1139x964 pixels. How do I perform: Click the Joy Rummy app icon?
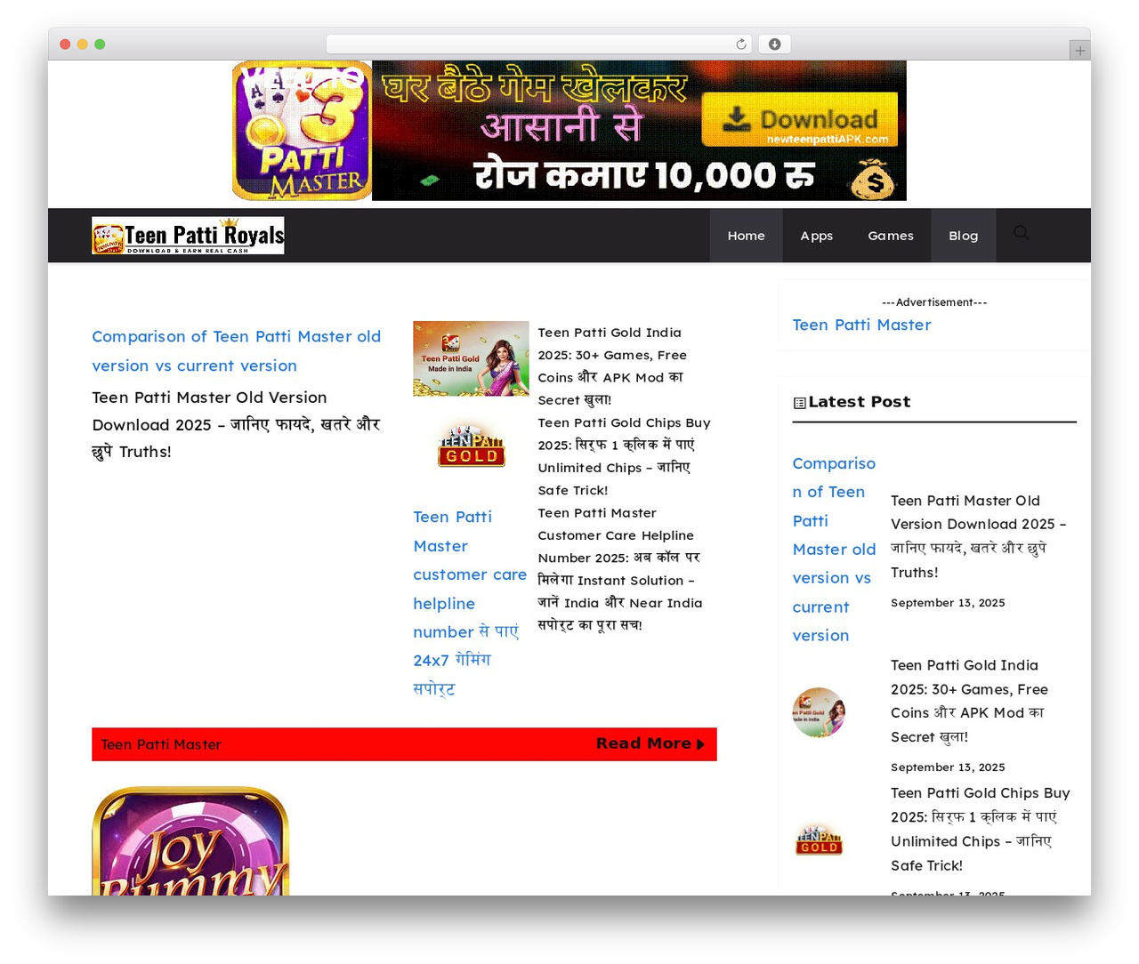(190, 840)
